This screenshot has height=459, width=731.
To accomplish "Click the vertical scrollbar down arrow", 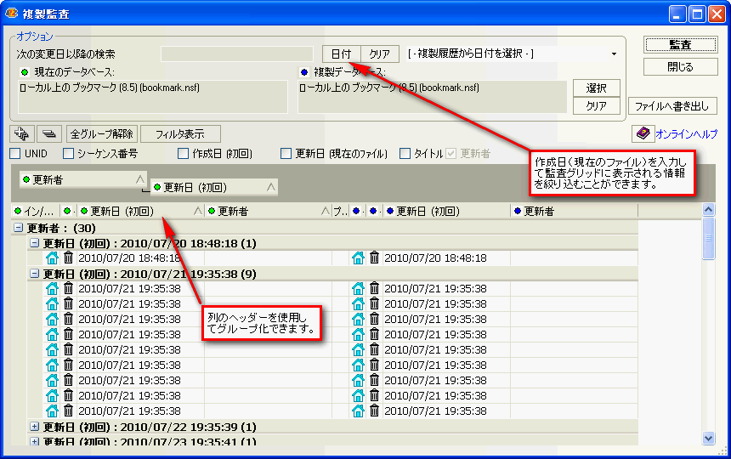I will pyautogui.click(x=709, y=438).
